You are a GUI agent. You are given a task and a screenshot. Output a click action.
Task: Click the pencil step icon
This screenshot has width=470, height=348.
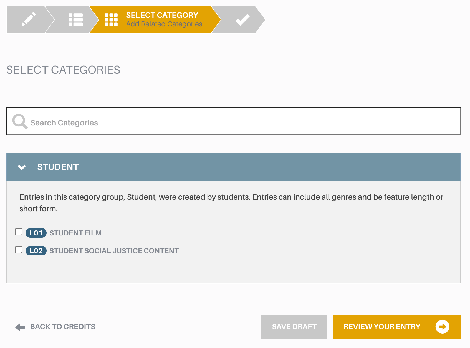(29, 19)
